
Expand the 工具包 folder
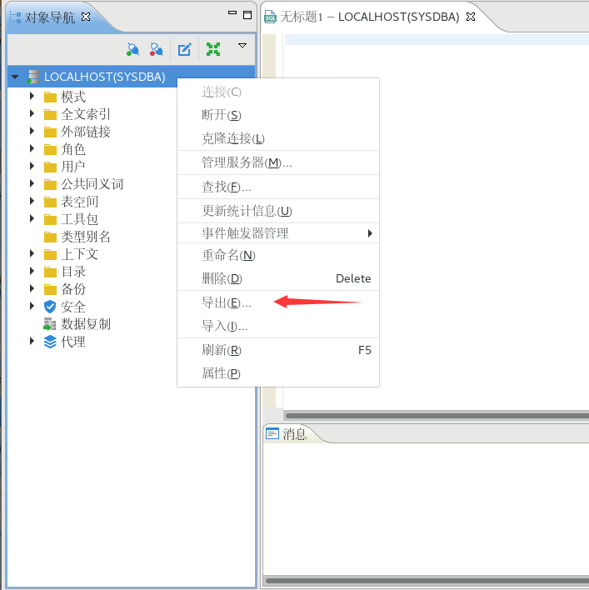point(32,218)
